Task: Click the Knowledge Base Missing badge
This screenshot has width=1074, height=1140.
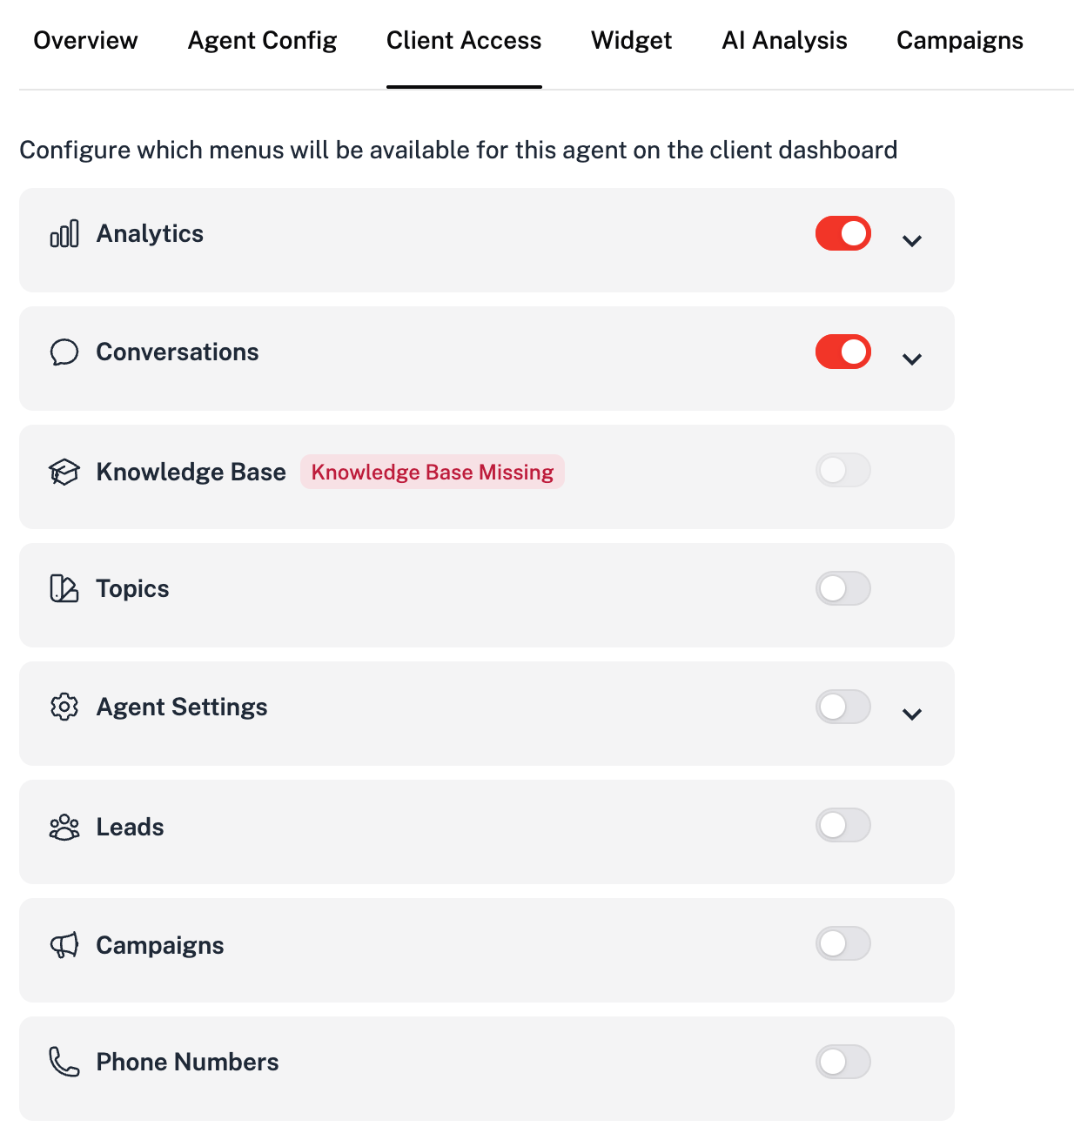Action: (433, 472)
